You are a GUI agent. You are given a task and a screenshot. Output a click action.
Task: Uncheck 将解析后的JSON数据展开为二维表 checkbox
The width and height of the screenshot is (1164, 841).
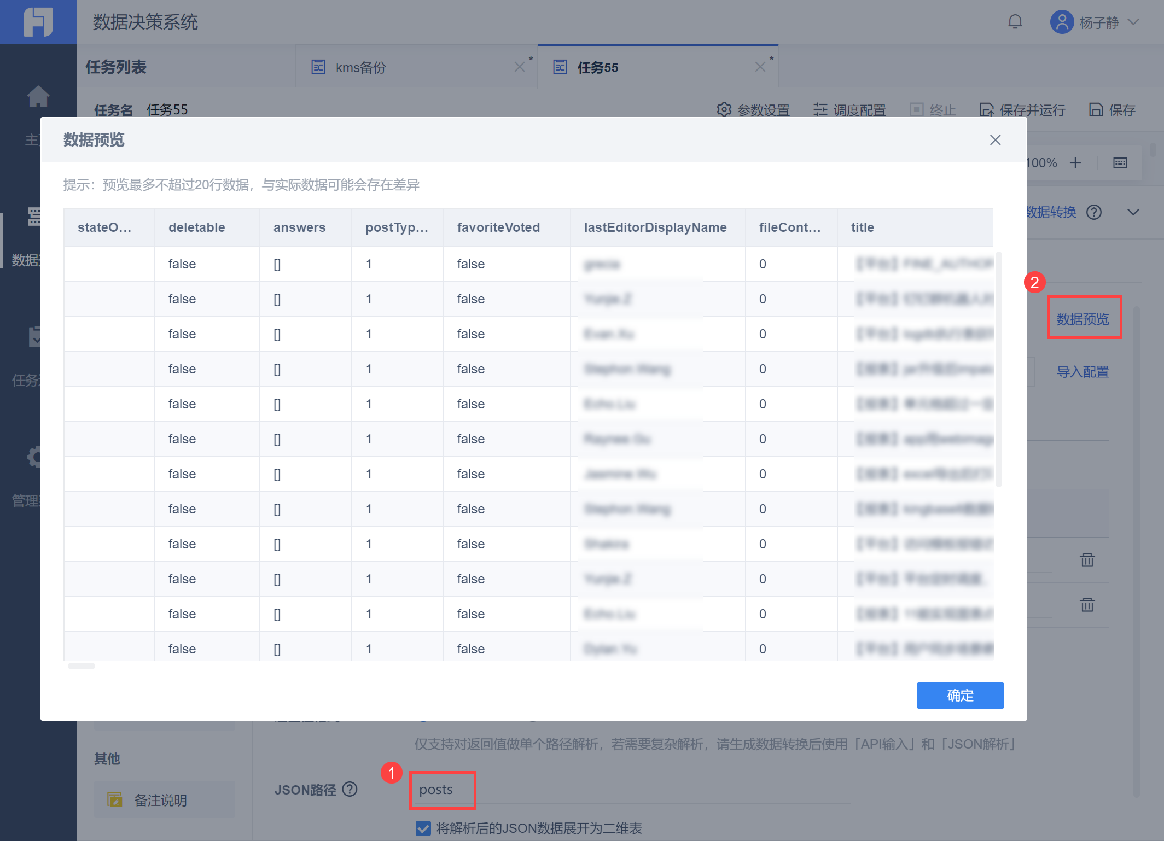pyautogui.click(x=423, y=828)
